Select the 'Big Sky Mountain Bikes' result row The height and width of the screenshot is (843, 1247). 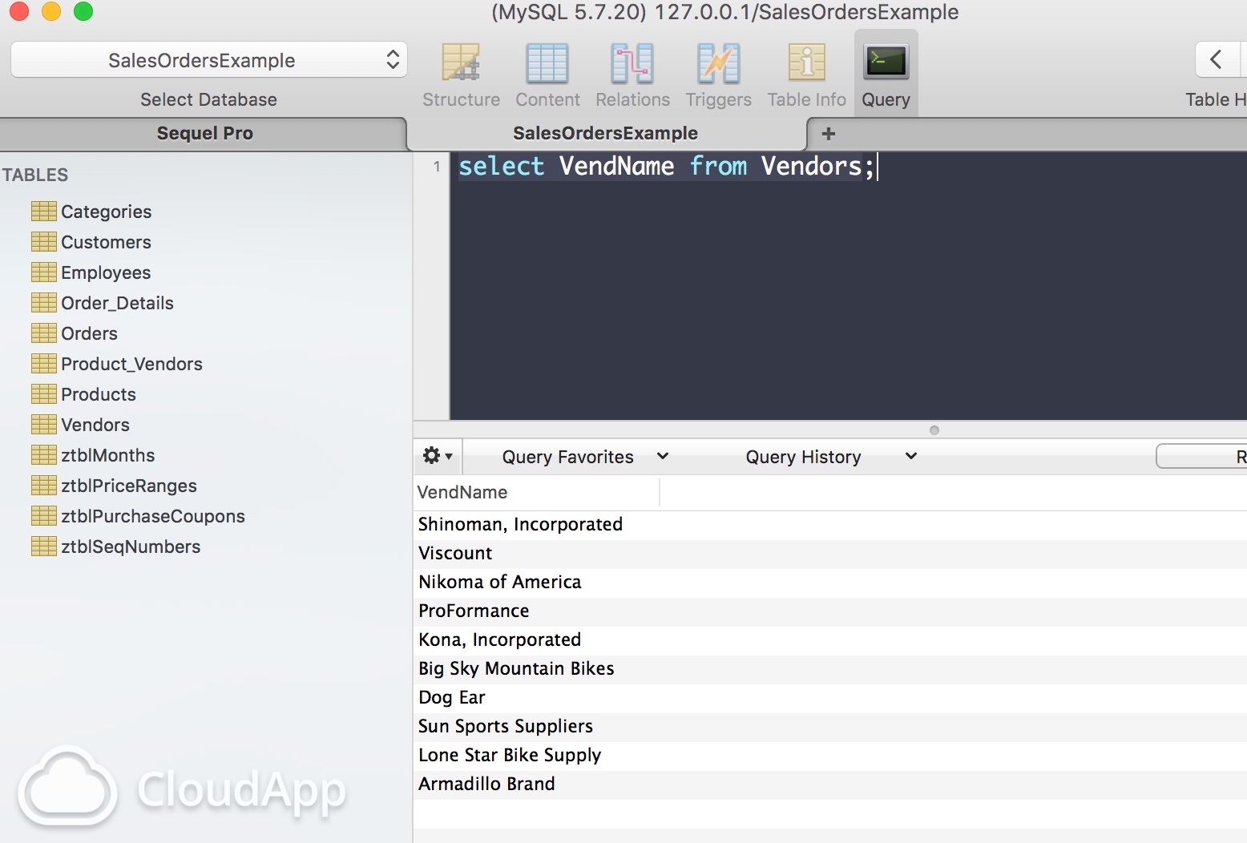pos(830,669)
